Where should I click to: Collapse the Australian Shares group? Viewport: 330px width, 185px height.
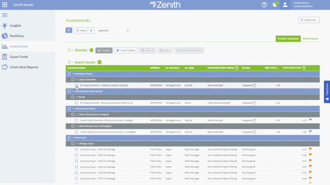pyautogui.click(x=72, y=74)
